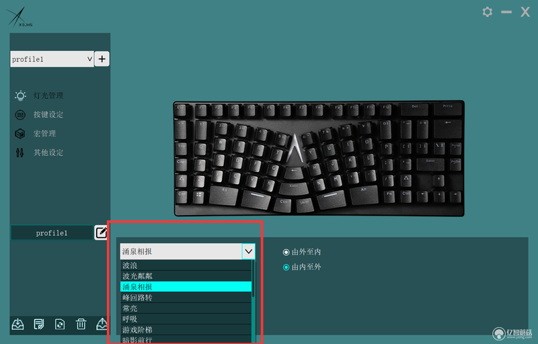The width and height of the screenshot is (538, 344).
Task: Open the profile1 dropdown selector
Action: click(52, 59)
